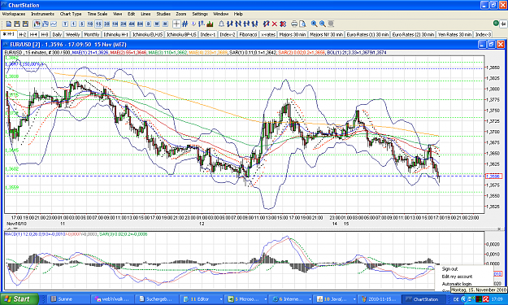Click the current price label 1,3596 on axis
Image resolution: width=508 pixels, height=305 pixels.
(x=493, y=176)
